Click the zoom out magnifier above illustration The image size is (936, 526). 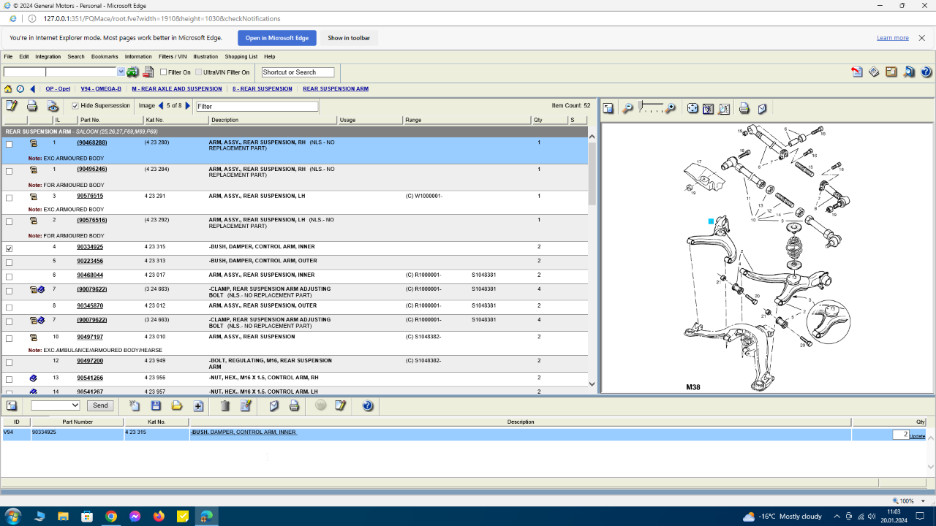627,109
